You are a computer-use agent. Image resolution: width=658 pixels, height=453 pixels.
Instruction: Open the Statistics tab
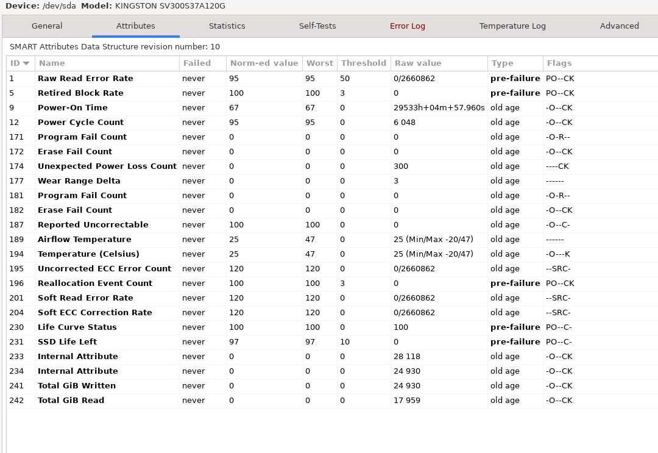[x=227, y=26]
